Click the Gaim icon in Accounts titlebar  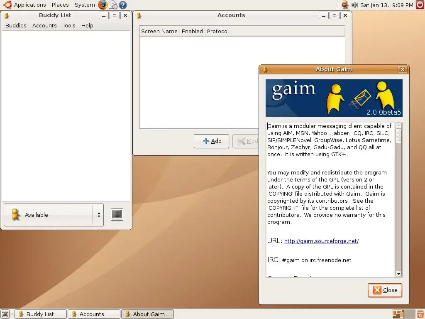pos(139,15)
